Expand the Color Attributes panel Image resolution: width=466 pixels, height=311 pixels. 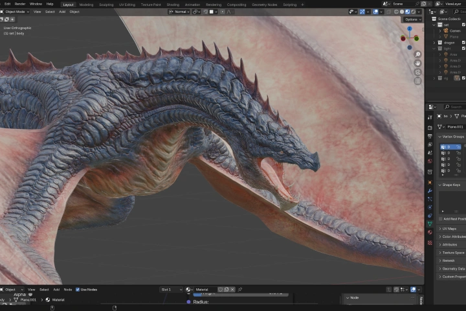click(451, 236)
